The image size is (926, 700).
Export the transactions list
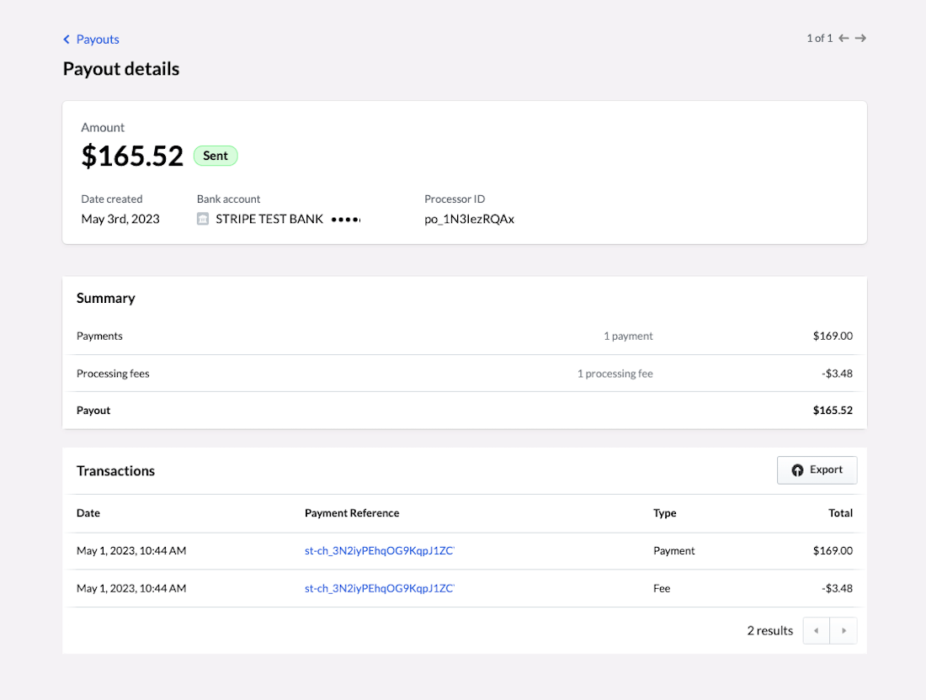click(817, 470)
